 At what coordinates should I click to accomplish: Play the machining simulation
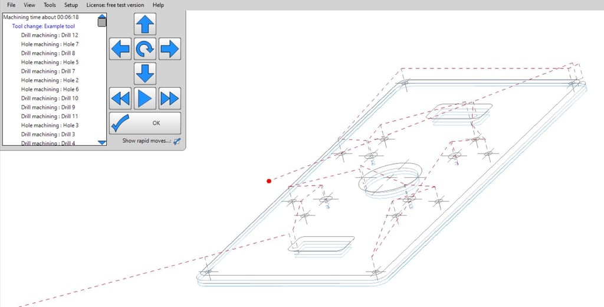pos(145,99)
